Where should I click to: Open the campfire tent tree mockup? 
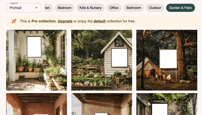tap(167, 60)
